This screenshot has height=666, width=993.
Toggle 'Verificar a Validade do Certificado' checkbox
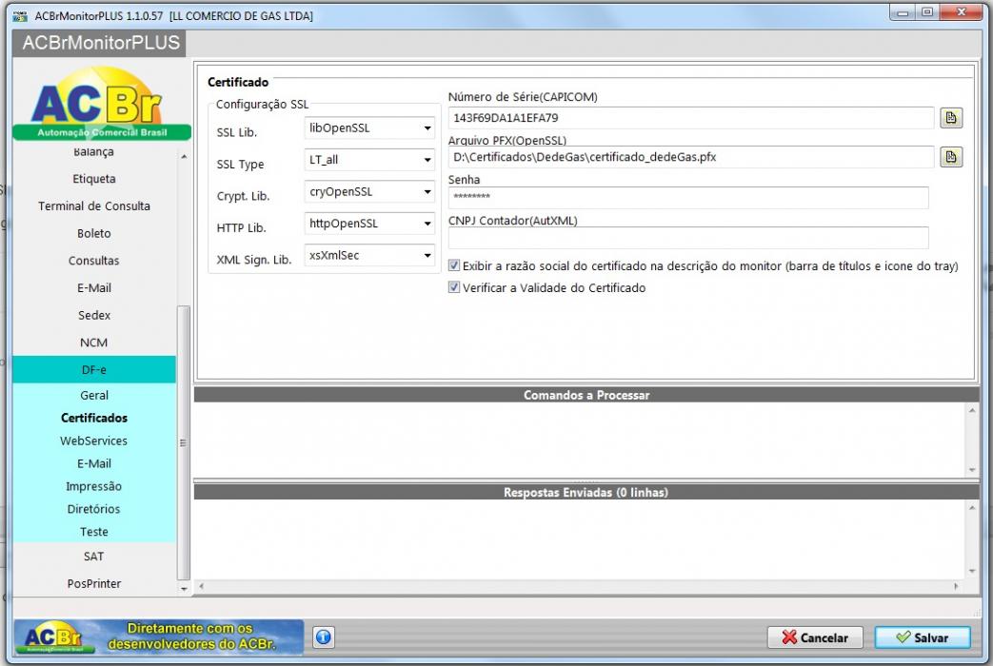coord(454,287)
